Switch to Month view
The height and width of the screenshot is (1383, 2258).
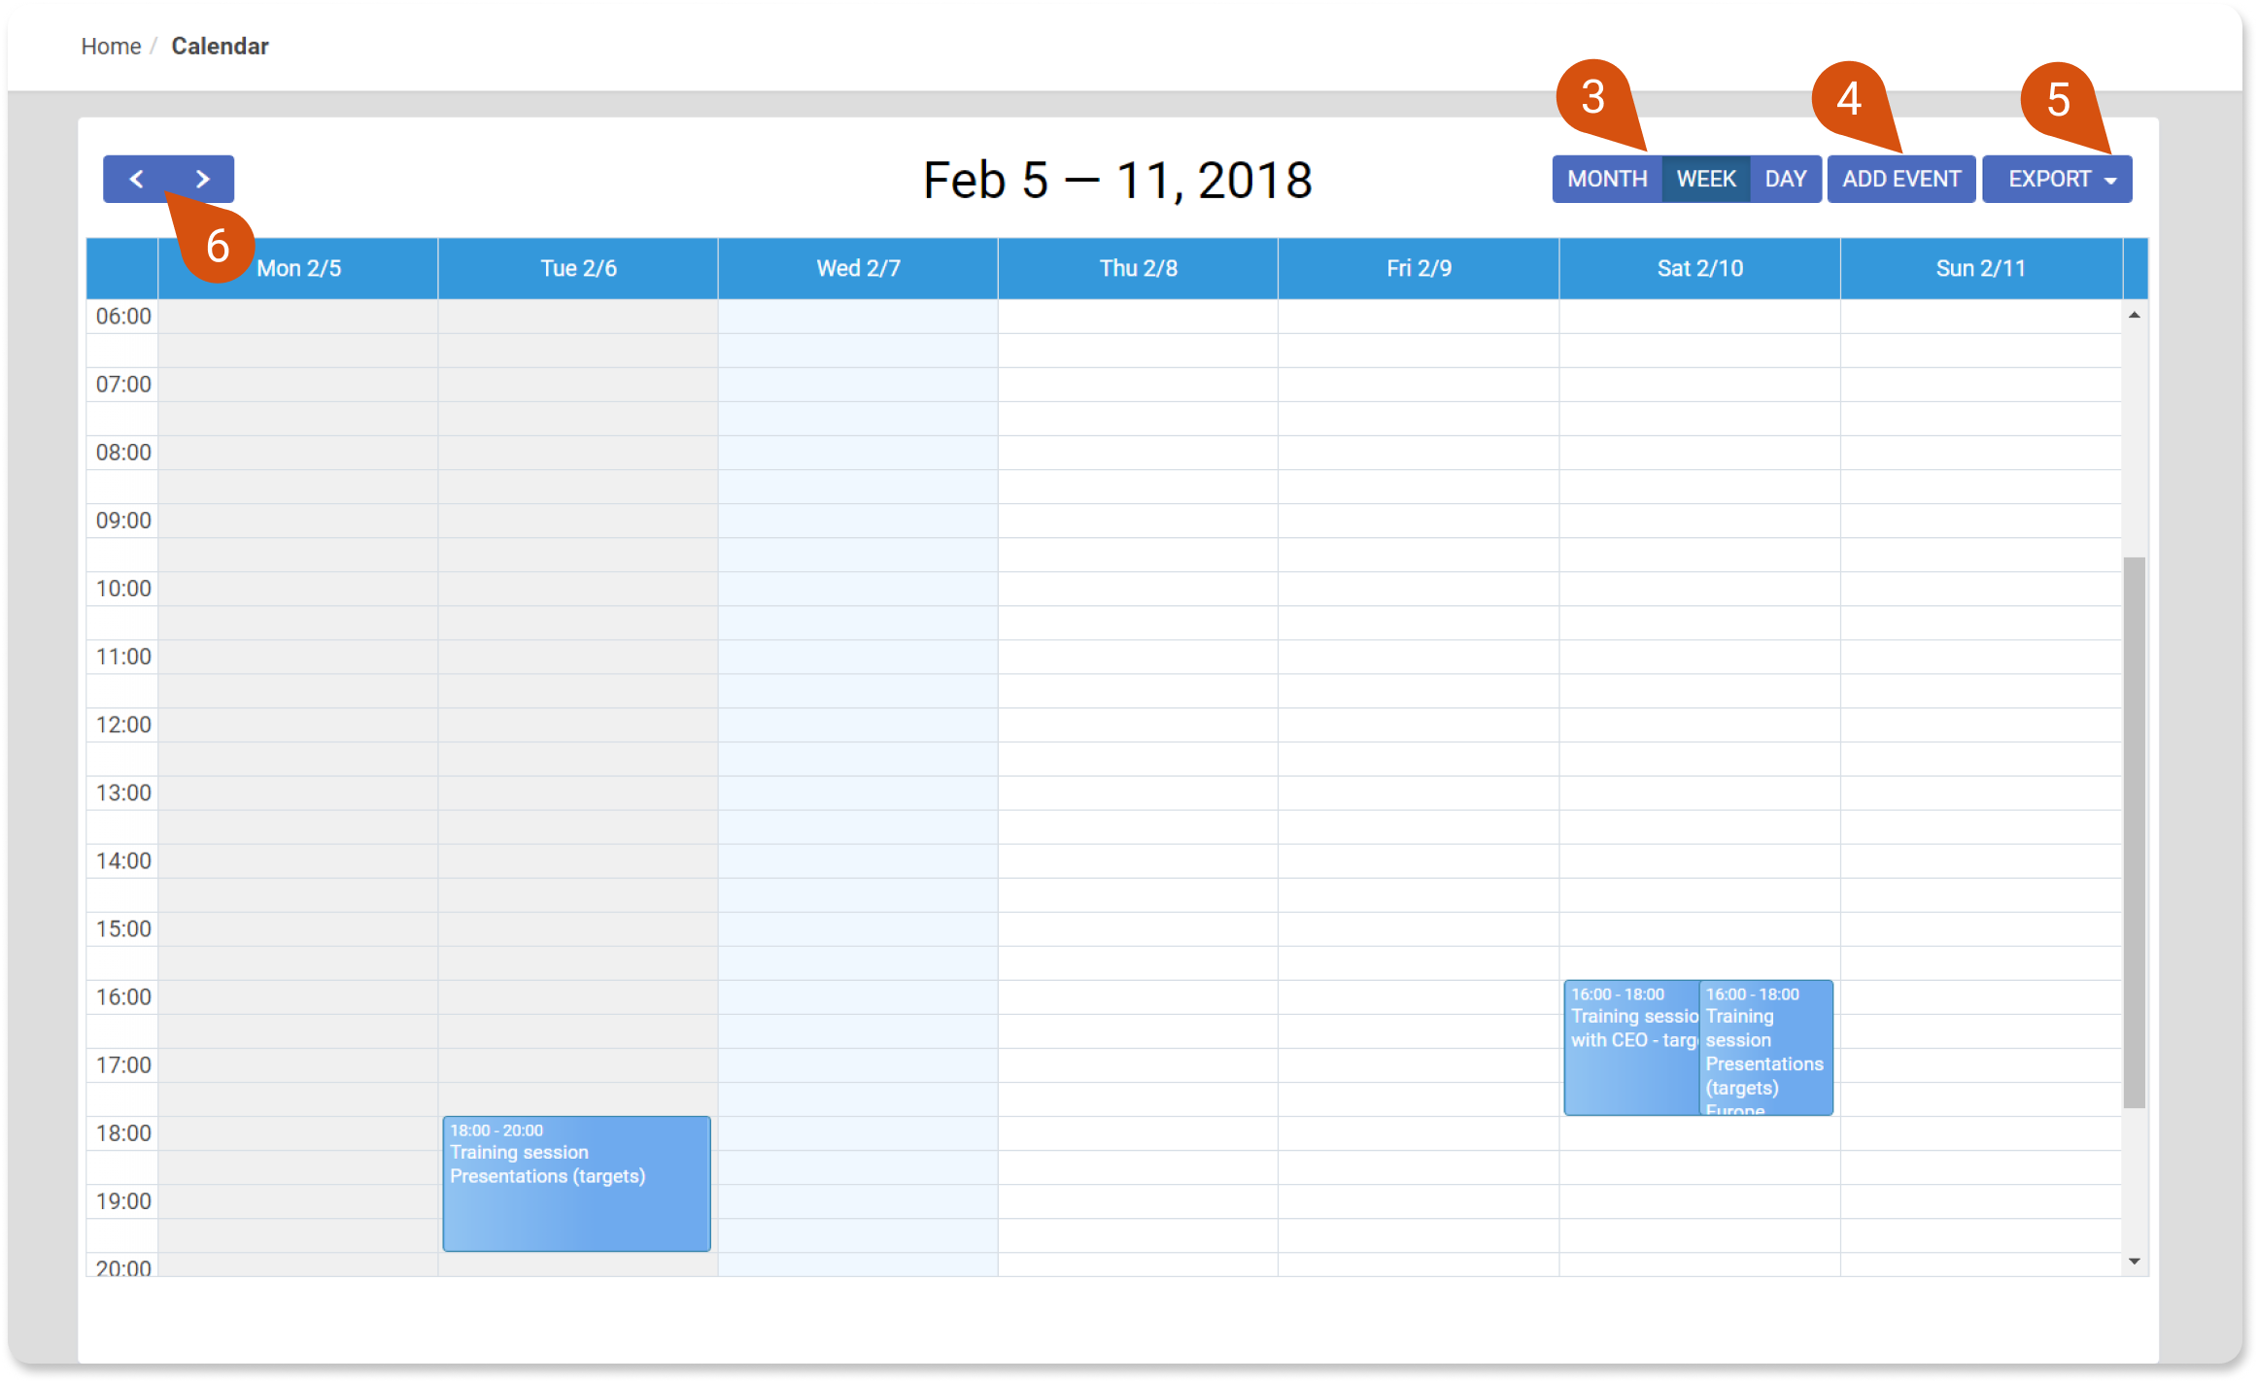coord(1607,179)
